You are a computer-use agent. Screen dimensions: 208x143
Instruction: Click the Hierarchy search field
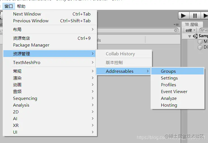pos(203,30)
